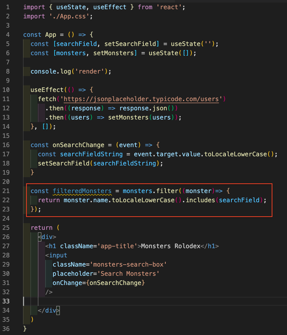This screenshot has height=335, width=287.
Task: Click the searchFieldString declaration on line 17
Action: click(x=91, y=154)
